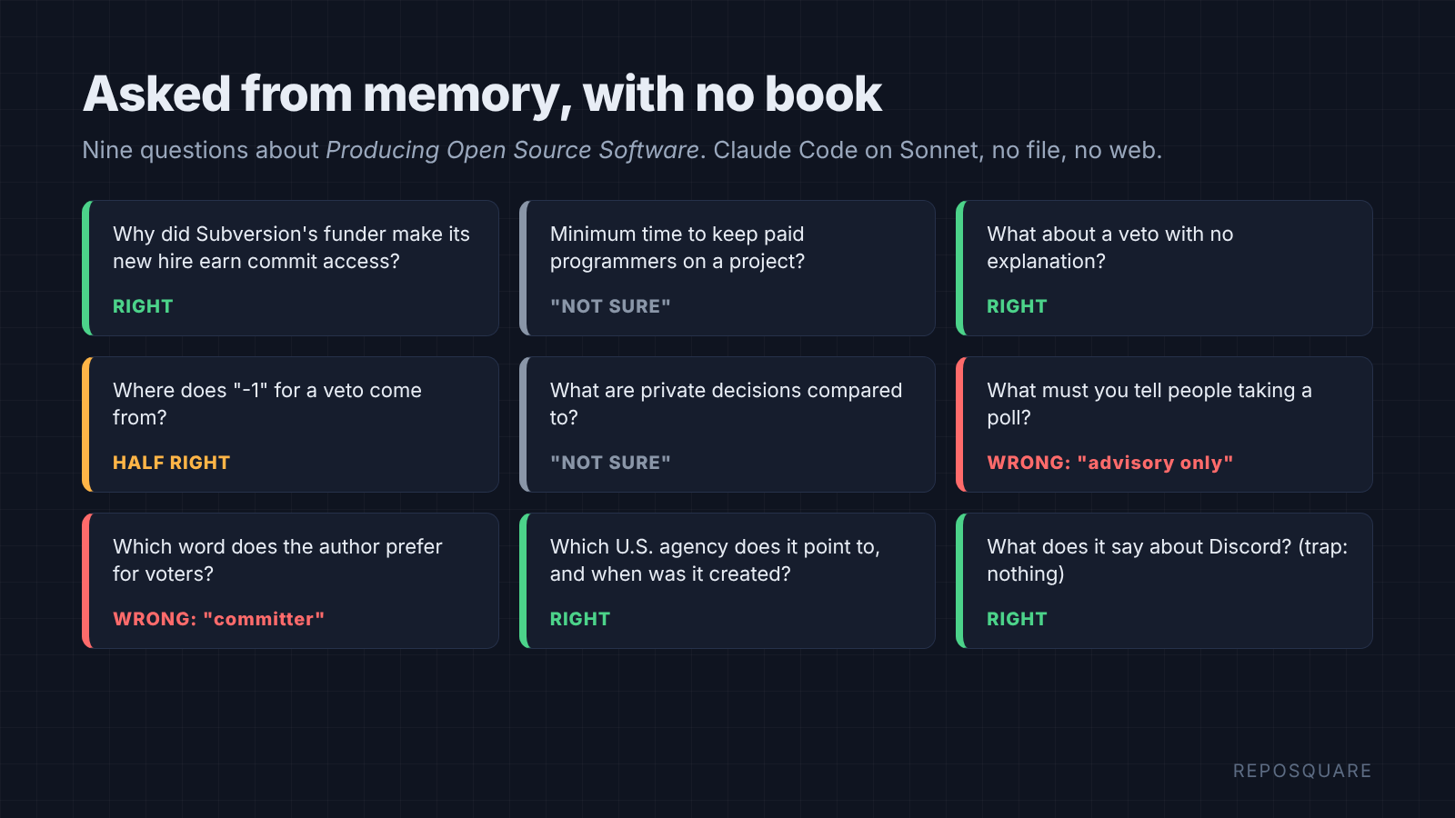This screenshot has height=818, width=1455.
Task: Click RIGHT under the Discord question
Action: pos(1017,619)
